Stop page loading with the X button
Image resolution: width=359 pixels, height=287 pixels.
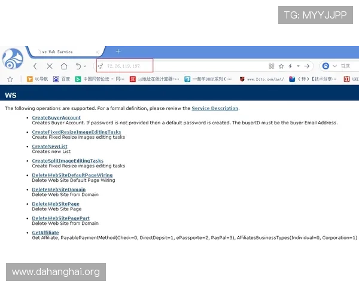50,66
